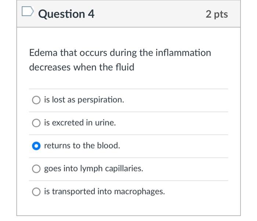Click the "2 pts" points label
Screen dimensions: 257x221
coord(217,14)
